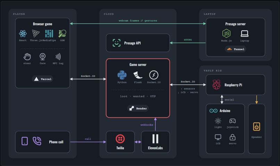This screenshot has width=280, height=166.
Task: Click the MediaPipe bars icon
Action: point(49,34)
